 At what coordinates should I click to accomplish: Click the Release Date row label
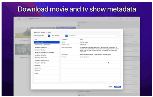[x=65, y=45]
